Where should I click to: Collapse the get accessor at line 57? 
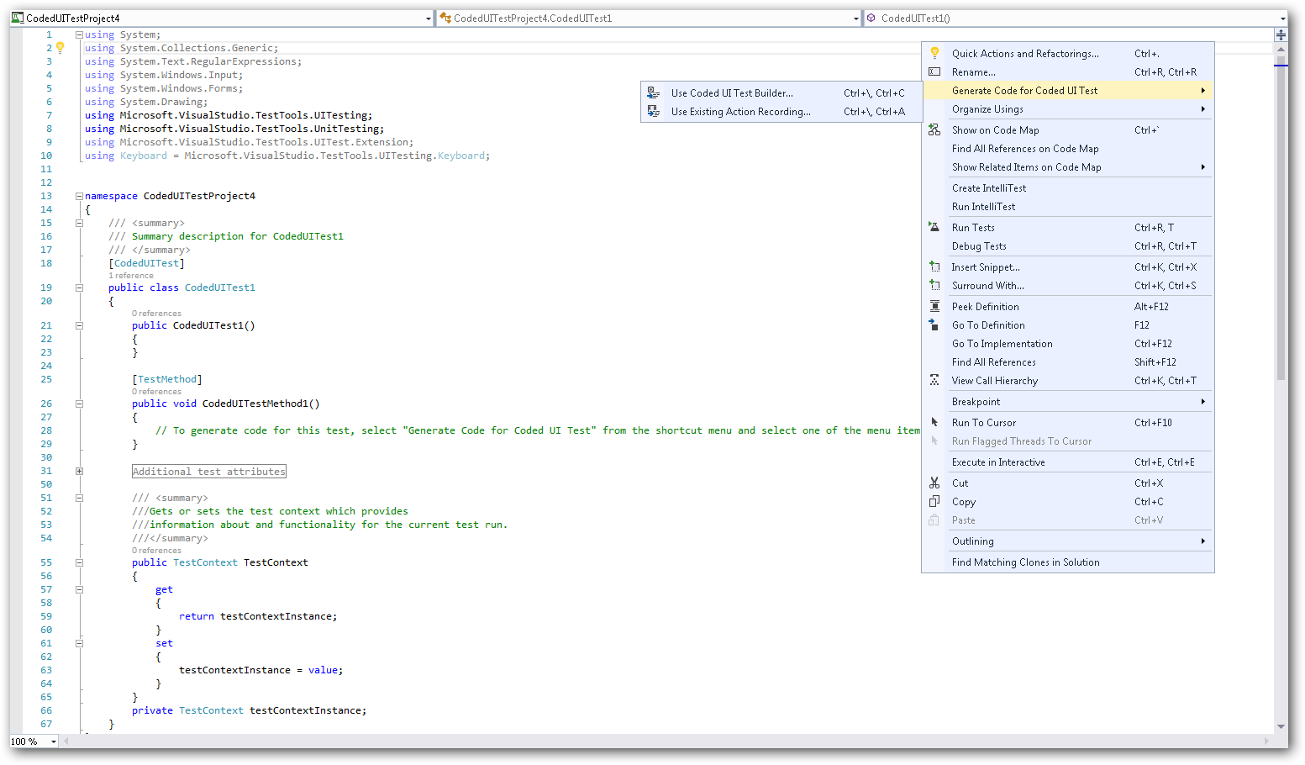tap(79, 589)
